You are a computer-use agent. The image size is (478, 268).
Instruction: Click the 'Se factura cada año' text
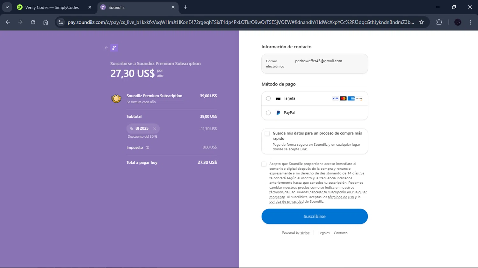141,102
